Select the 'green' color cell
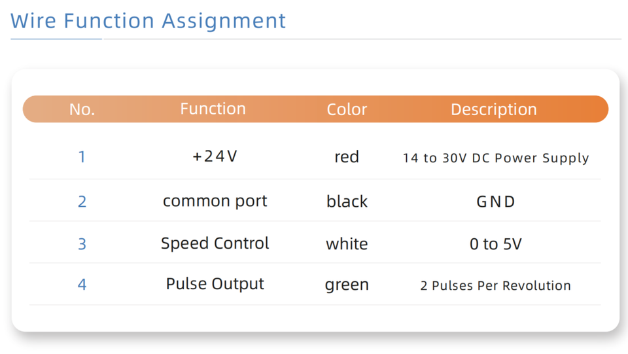 (x=347, y=285)
